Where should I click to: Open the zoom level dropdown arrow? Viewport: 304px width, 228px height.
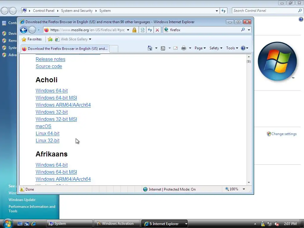click(x=244, y=189)
